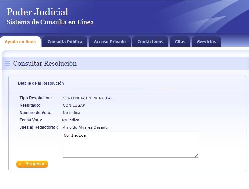Click the menu icon beside Consultar Resolución

click(7, 64)
